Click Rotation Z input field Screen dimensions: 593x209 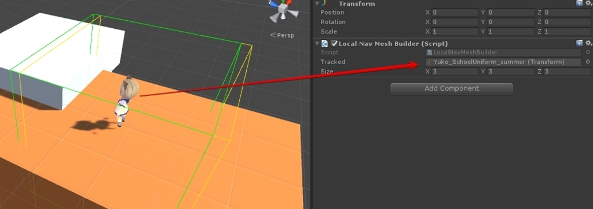click(568, 22)
